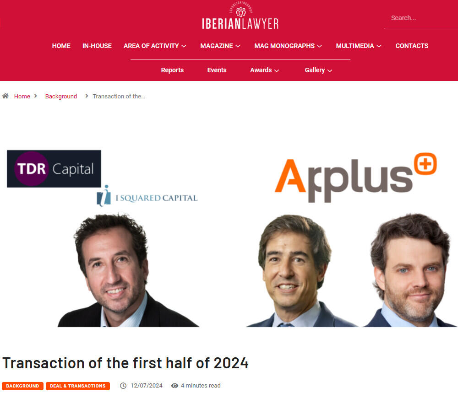
Task: Click the home icon in breadcrumb
Action: tap(5, 96)
